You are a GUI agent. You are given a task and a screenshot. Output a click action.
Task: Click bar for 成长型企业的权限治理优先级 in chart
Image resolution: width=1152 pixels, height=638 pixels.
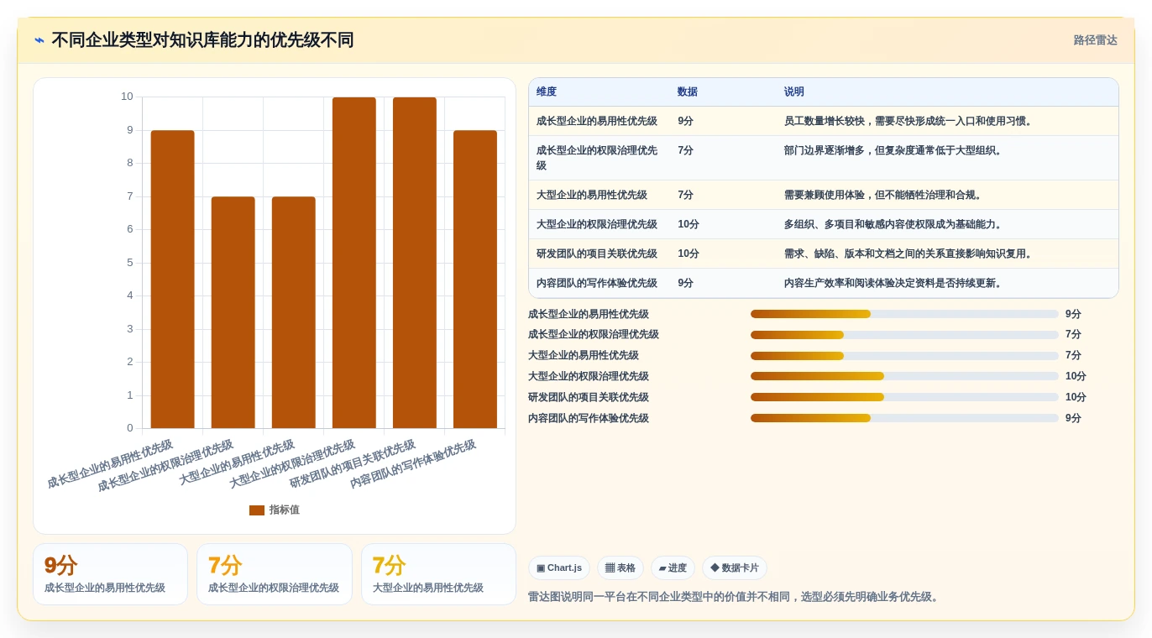pos(233,312)
